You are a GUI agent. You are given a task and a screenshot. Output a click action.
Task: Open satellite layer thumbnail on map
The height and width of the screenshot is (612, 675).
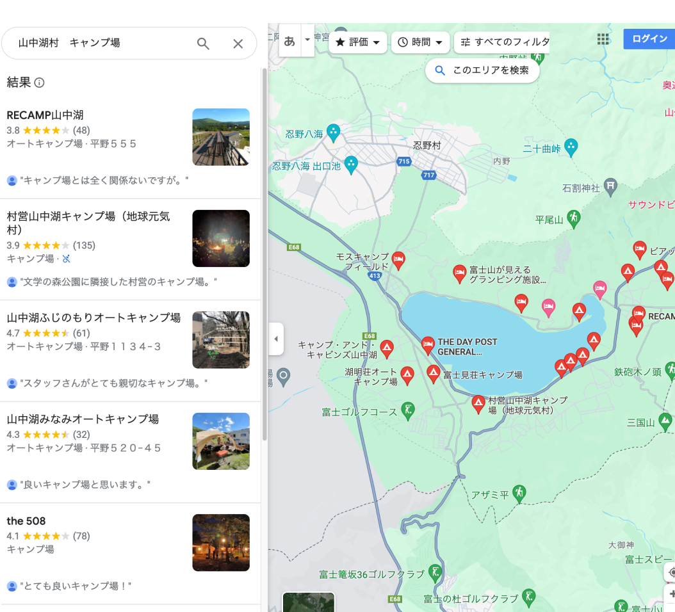pyautogui.click(x=309, y=602)
